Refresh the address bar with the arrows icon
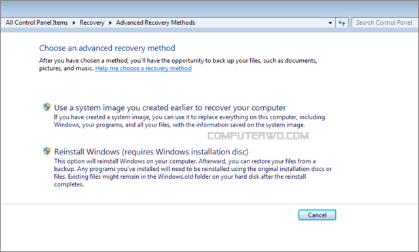The image size is (419, 252). pos(342,23)
